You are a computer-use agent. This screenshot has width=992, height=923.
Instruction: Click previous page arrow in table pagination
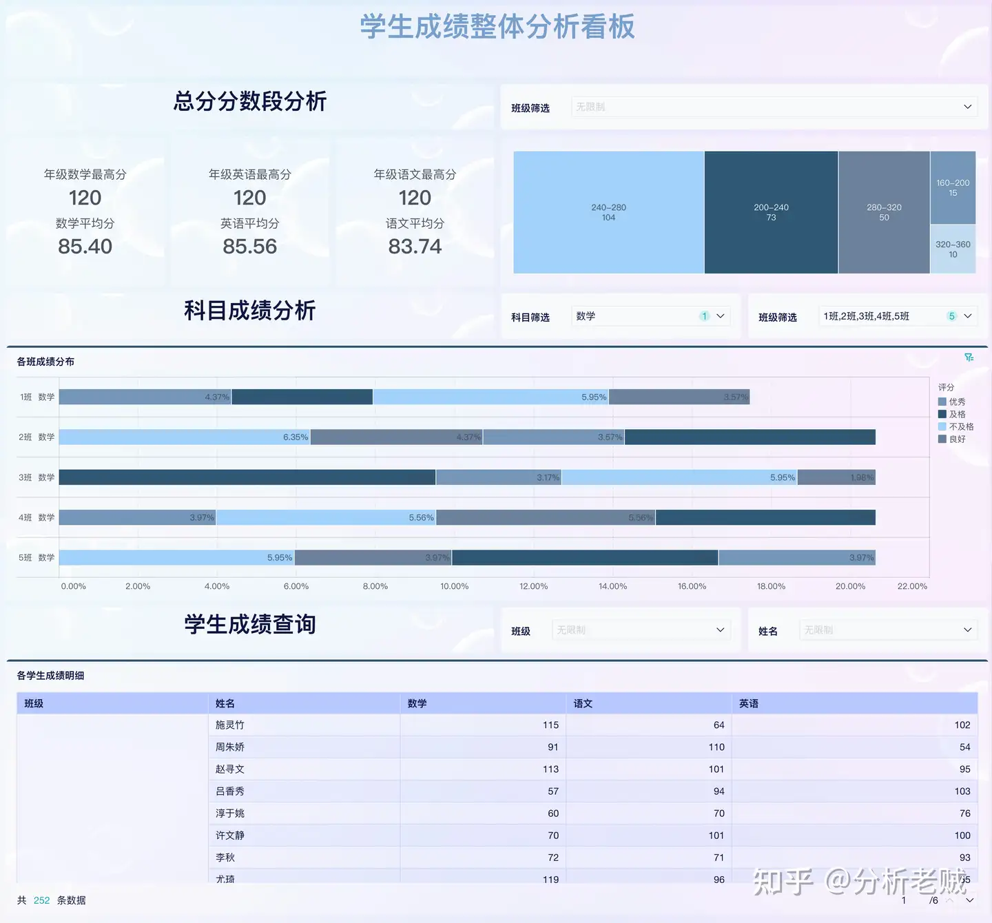[950, 900]
